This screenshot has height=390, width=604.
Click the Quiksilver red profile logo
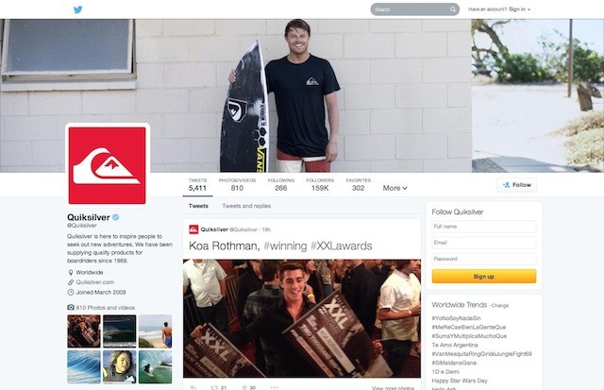coord(107,165)
